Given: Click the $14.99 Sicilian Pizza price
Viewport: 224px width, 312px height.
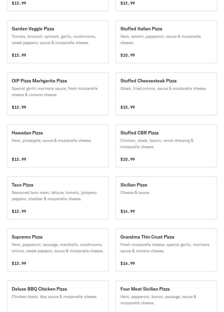Looking at the screenshot, I should click(x=128, y=211).
